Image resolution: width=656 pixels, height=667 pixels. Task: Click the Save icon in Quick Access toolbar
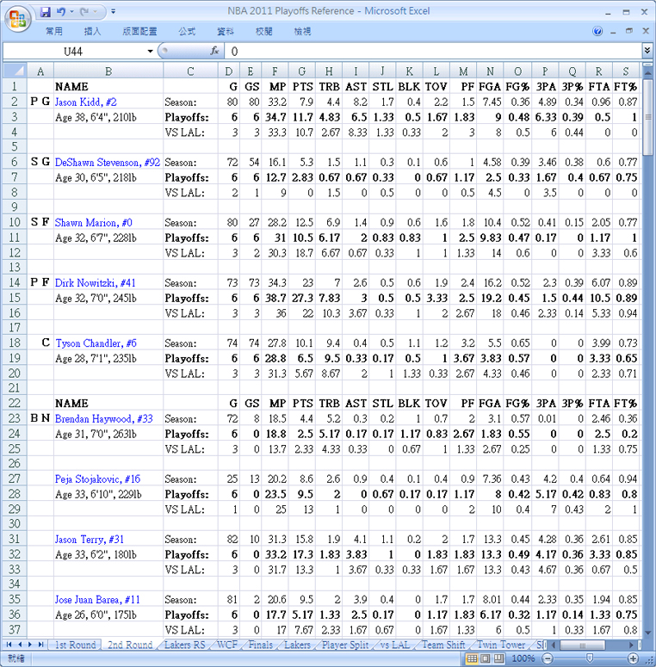(45, 11)
